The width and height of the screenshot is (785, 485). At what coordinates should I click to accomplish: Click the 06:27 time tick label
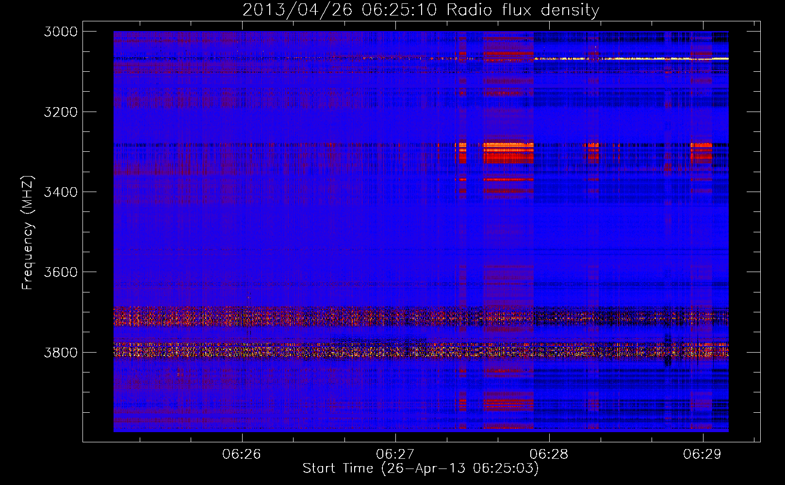click(395, 454)
